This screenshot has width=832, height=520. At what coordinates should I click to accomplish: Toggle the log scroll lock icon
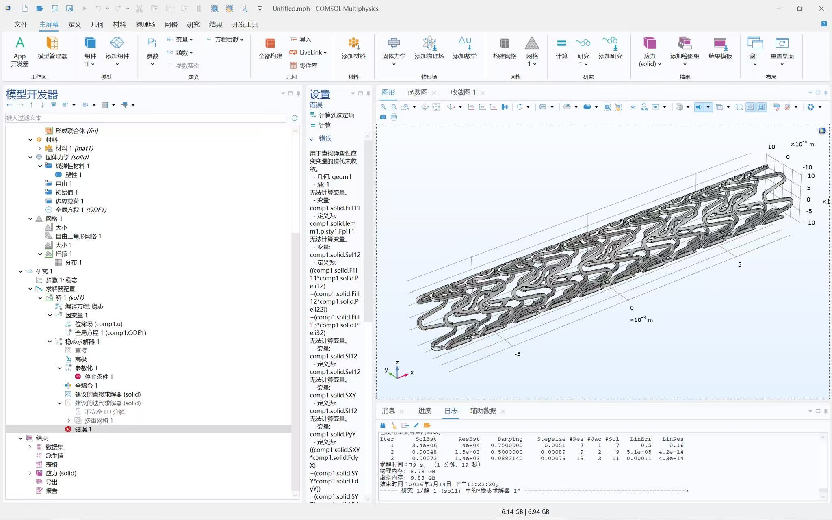coord(383,425)
